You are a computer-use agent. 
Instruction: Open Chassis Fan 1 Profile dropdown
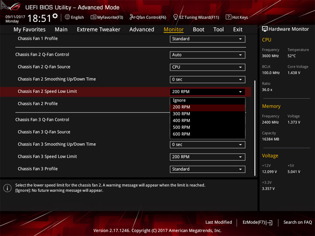pos(207,39)
